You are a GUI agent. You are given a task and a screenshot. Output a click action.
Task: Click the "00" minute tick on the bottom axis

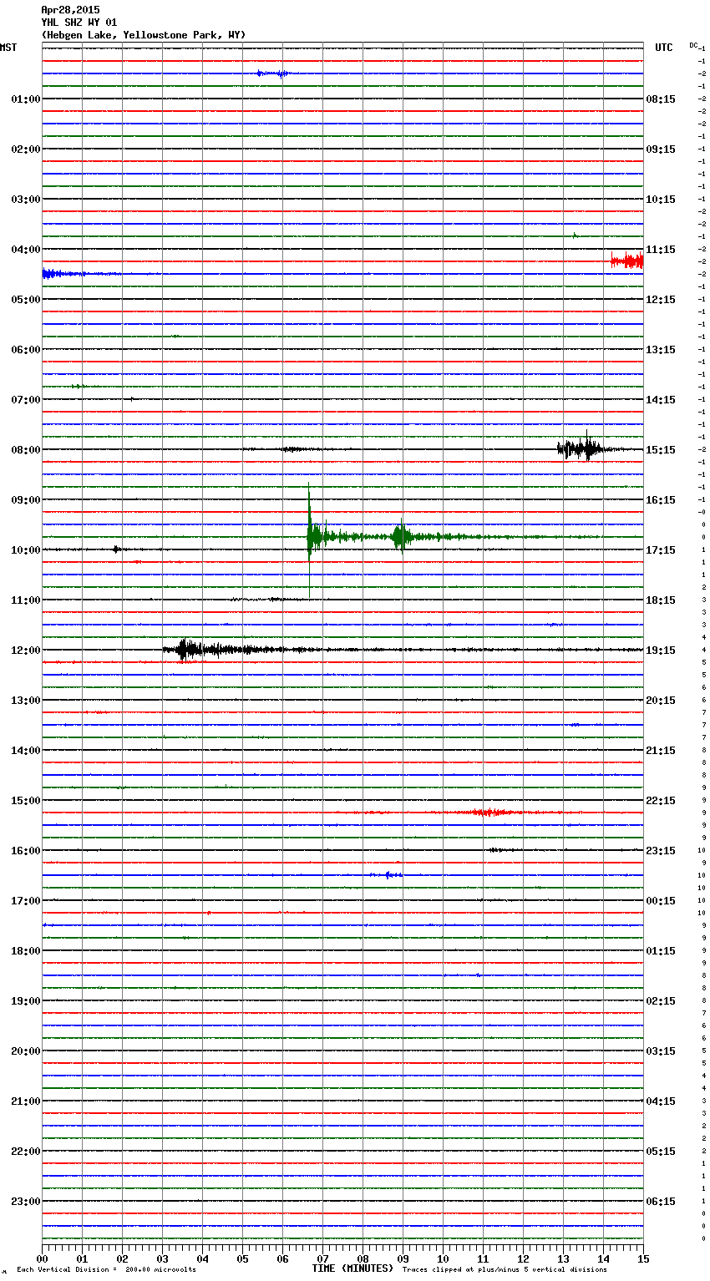(x=42, y=1258)
